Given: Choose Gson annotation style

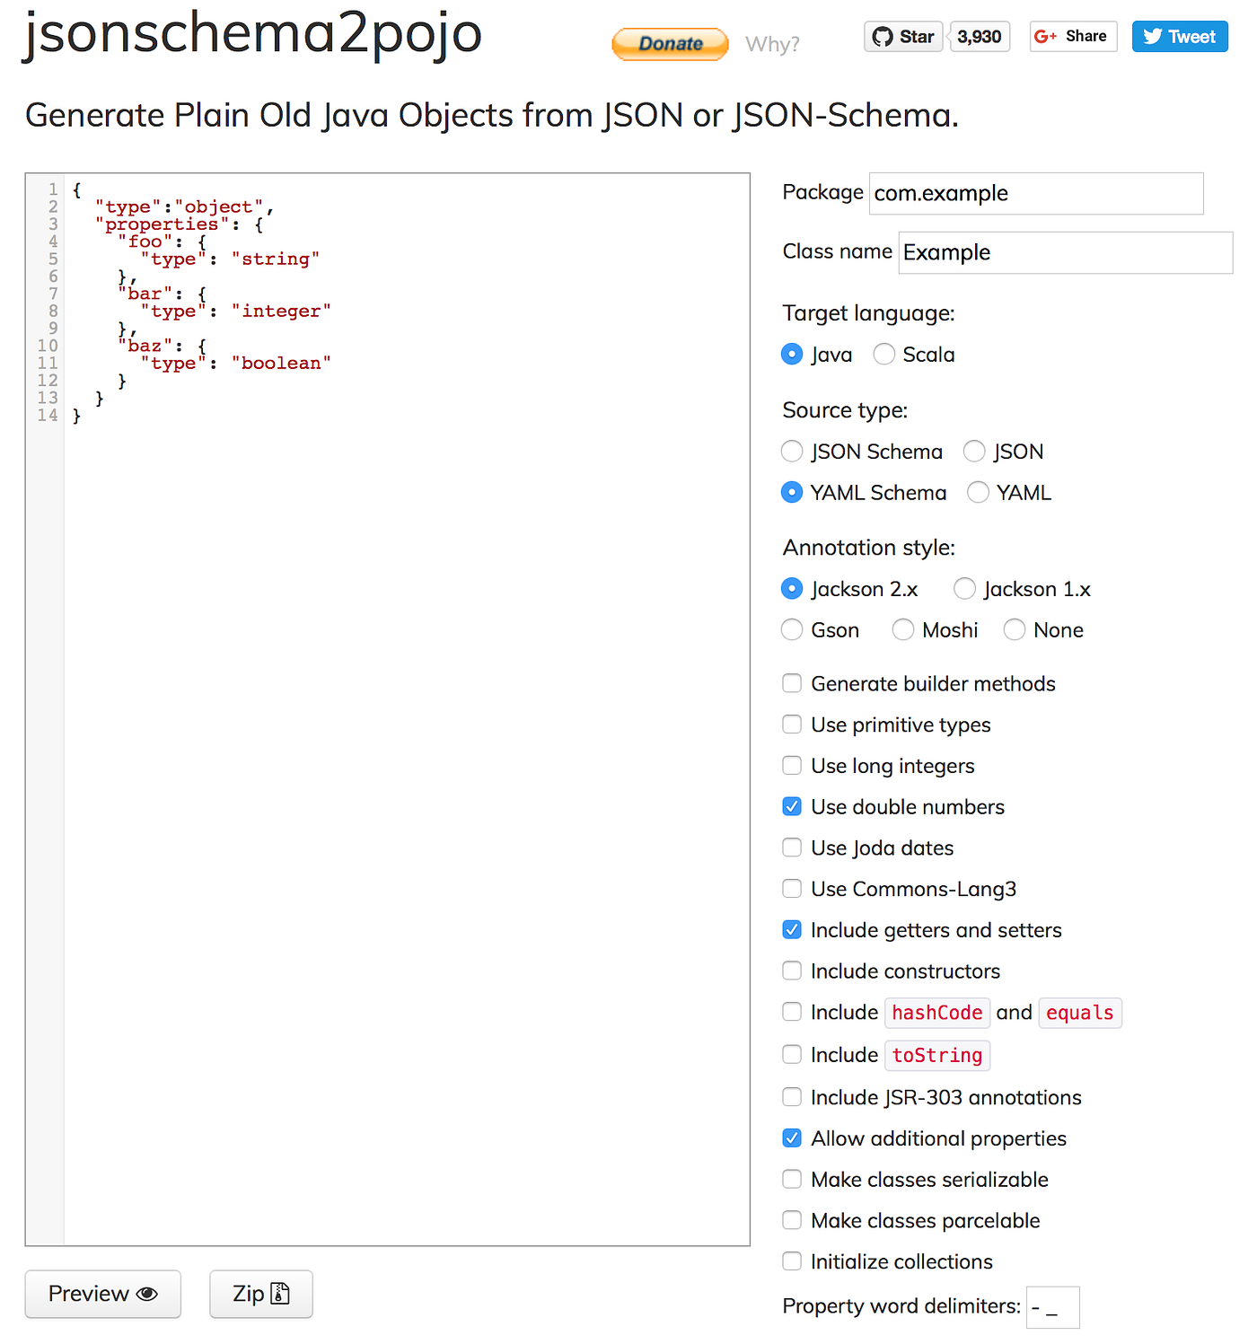Looking at the screenshot, I should point(791,629).
